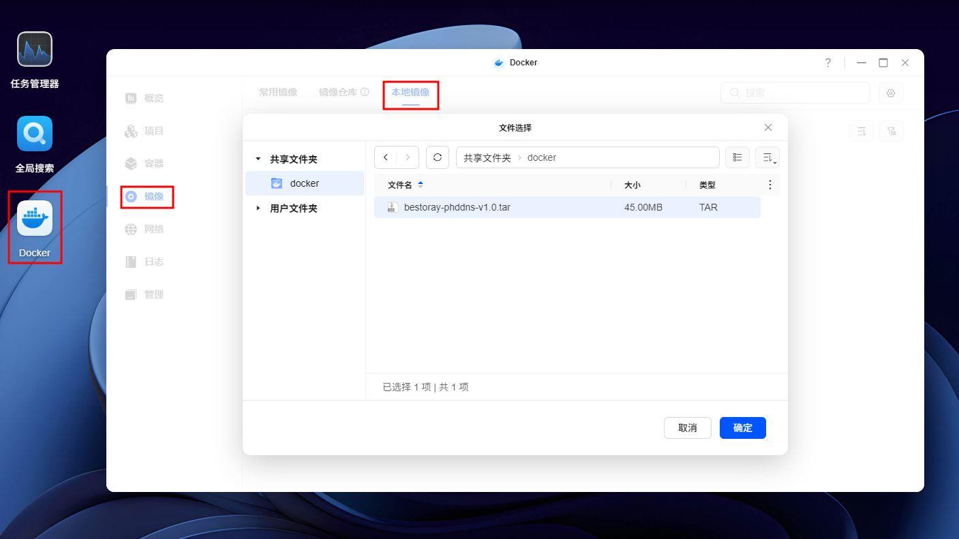Close the 文件选择 dialog
This screenshot has height=539, width=959.
(768, 127)
